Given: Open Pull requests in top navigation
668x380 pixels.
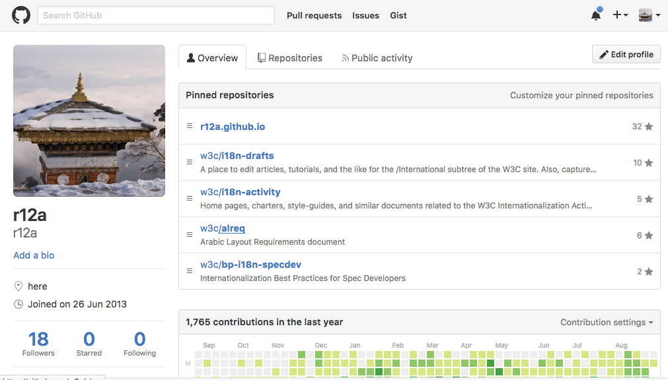Looking at the screenshot, I should pos(314,15).
